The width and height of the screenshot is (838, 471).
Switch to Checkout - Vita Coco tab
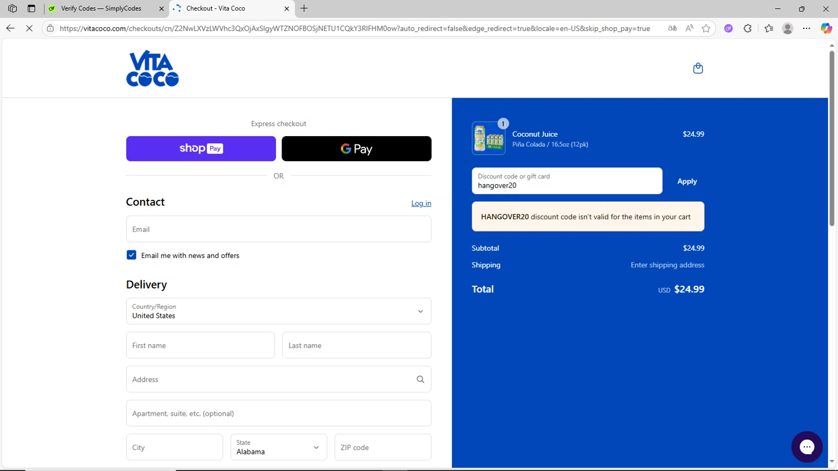pyautogui.click(x=232, y=8)
